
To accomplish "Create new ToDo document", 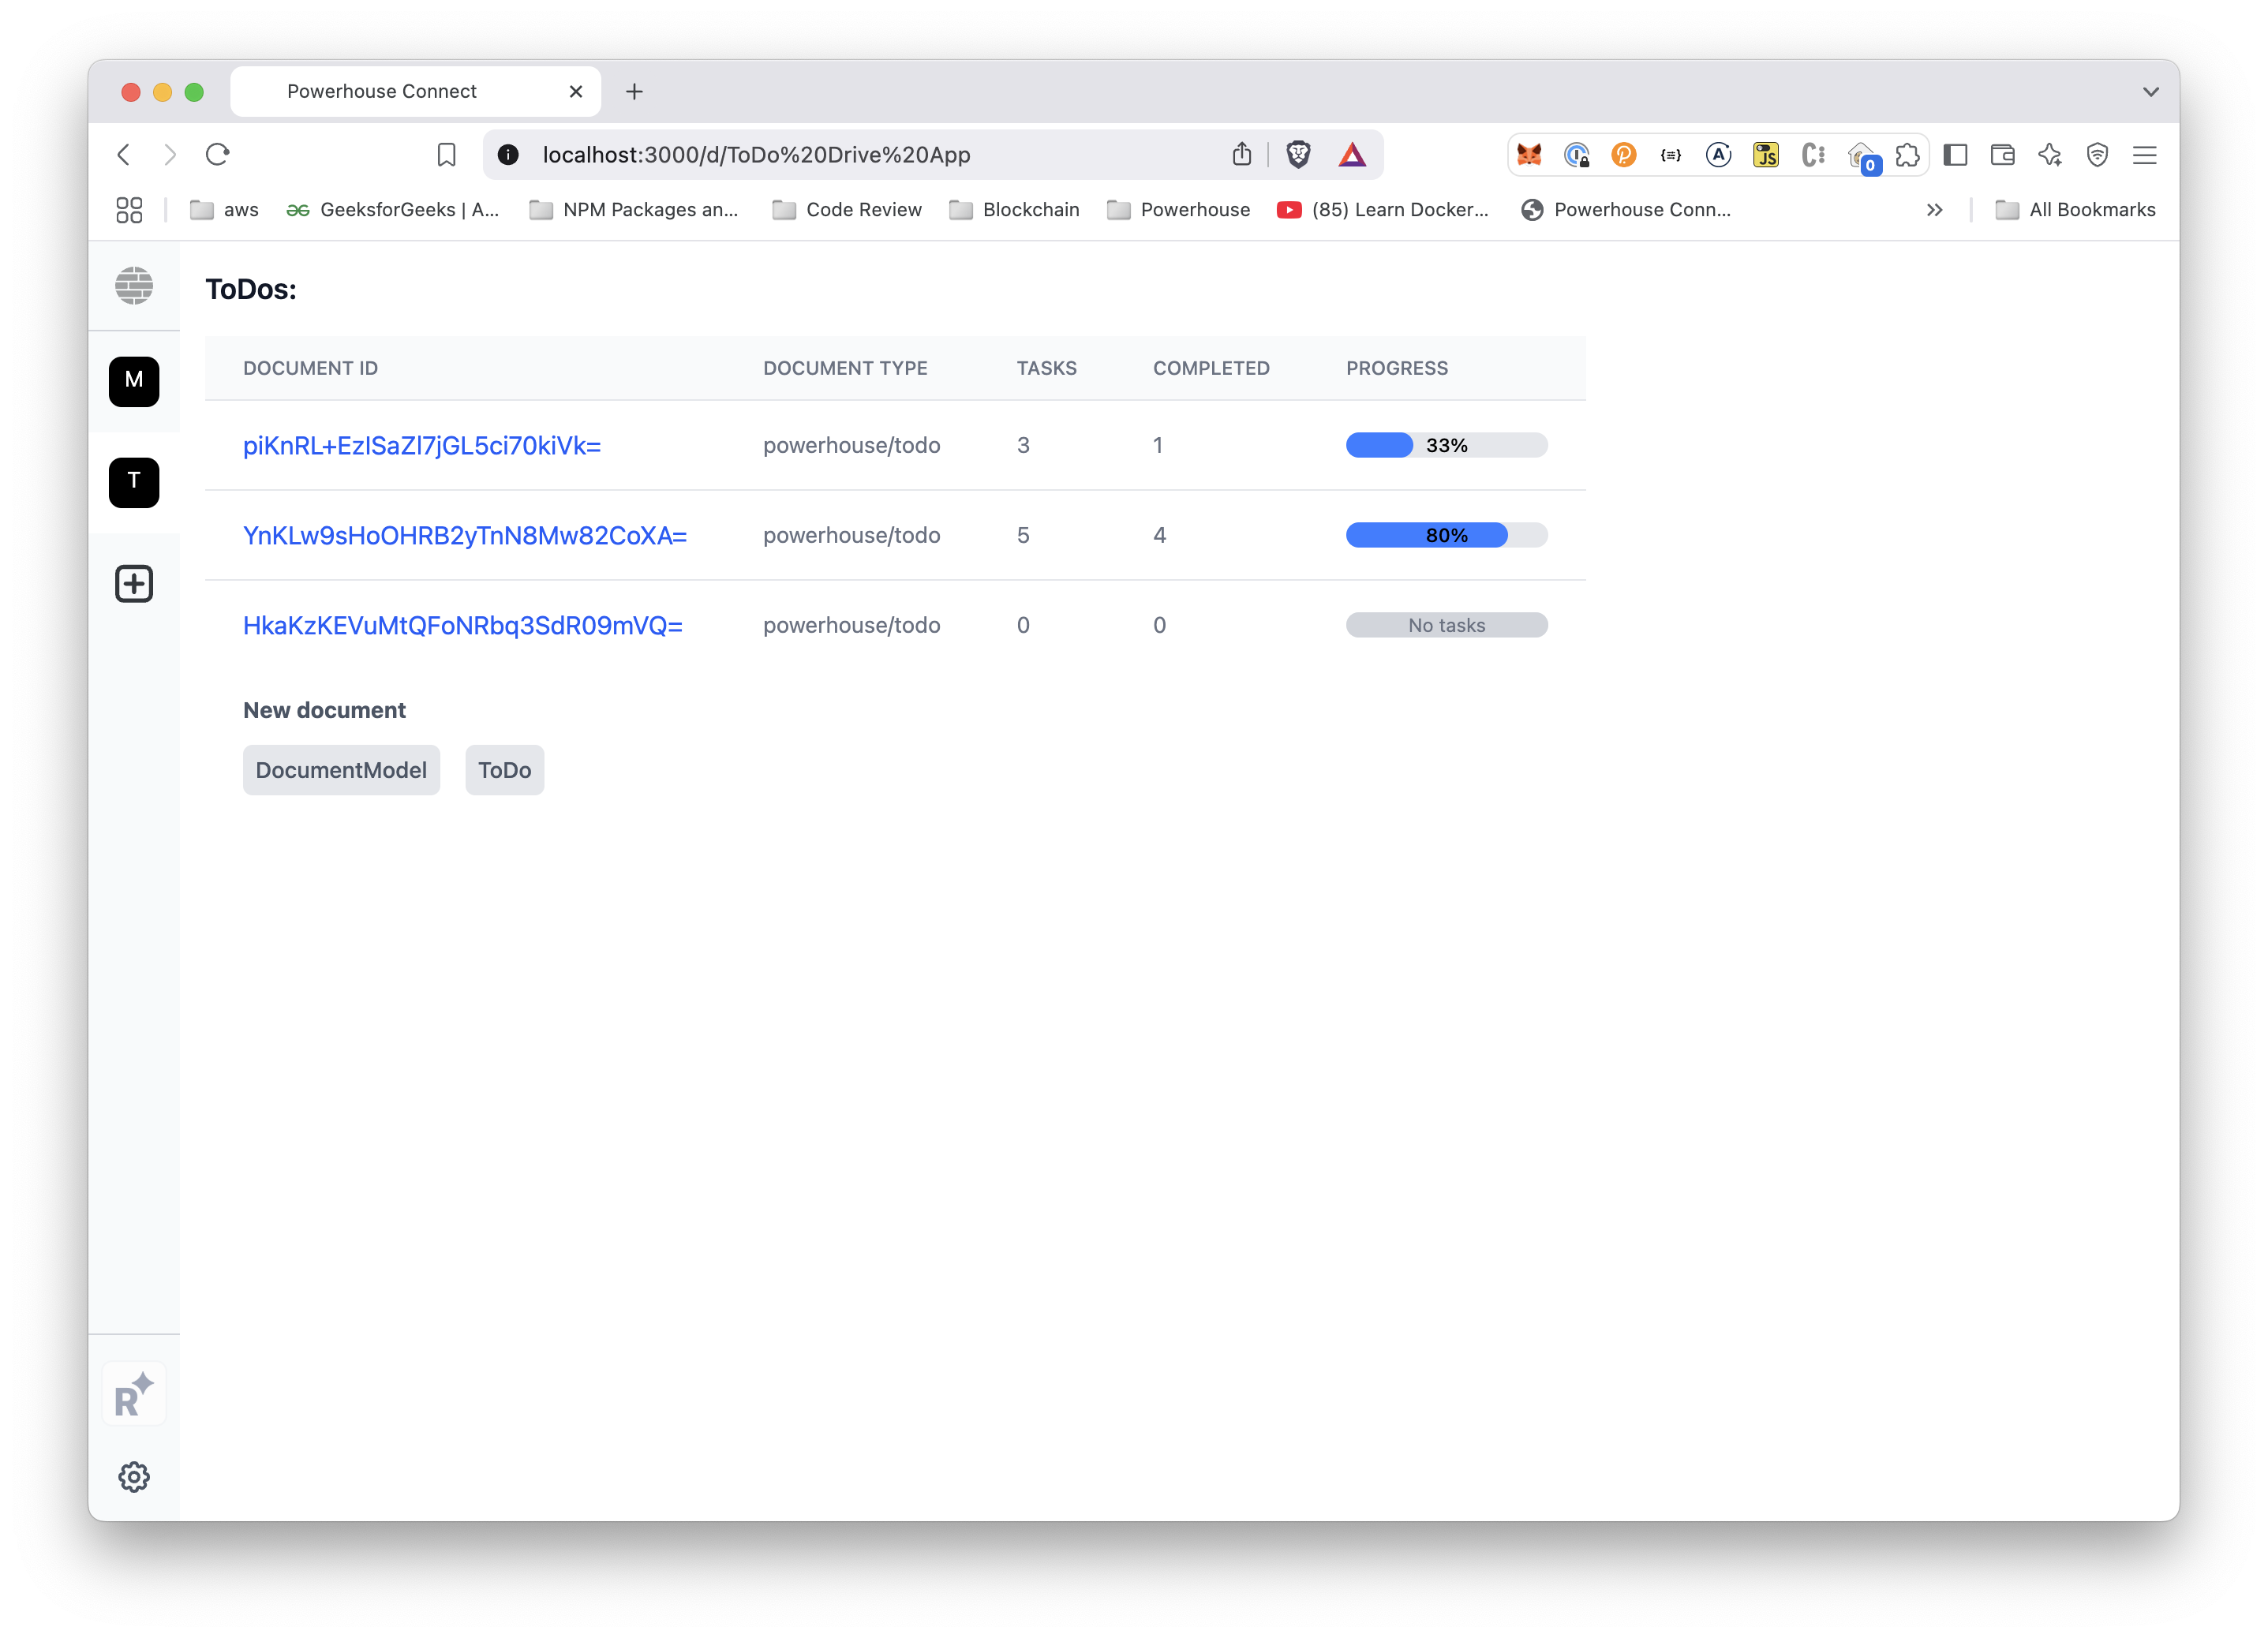I will pyautogui.click(x=505, y=770).
